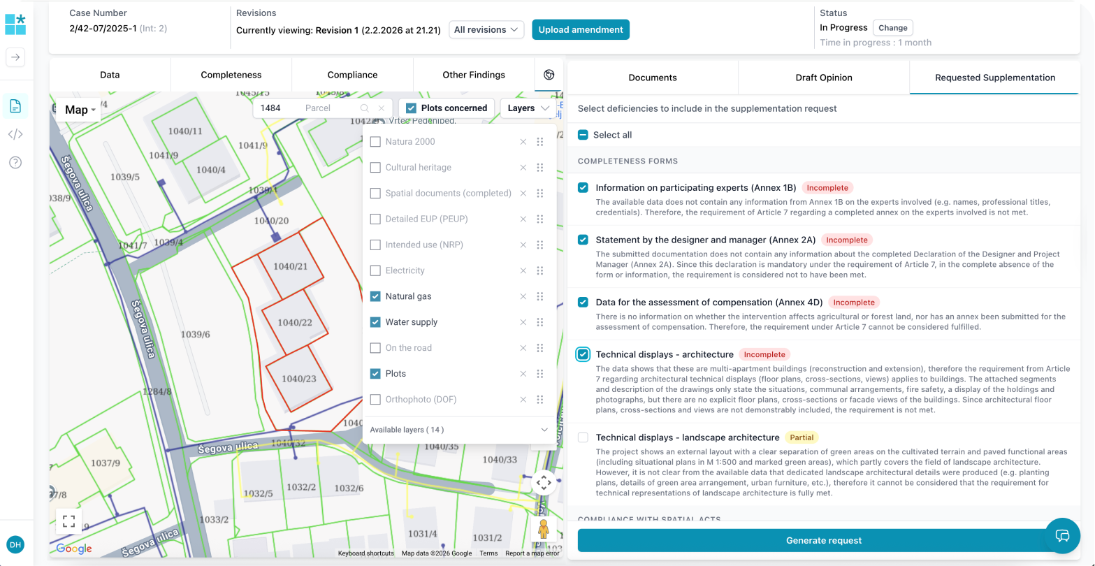Open the code brackets icon in sidebar
The width and height of the screenshot is (1095, 566).
pyautogui.click(x=15, y=134)
